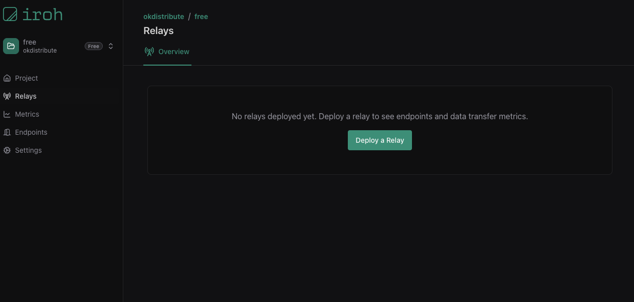The width and height of the screenshot is (634, 302).
Task: Click the iroh logo icon
Action: coord(11,14)
